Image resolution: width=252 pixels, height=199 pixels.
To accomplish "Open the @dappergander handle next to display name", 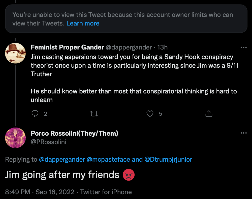I will point(129,47).
